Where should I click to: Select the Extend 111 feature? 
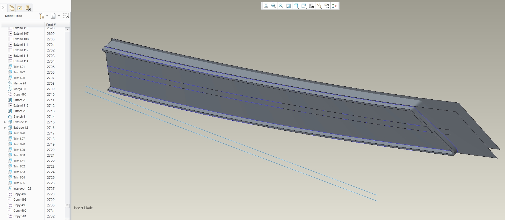[x=21, y=45]
